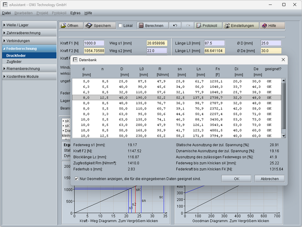Image resolution: width=302 pixels, height=227 pixels.
Task: Toggle the Lokal checkbox
Action: [121, 25]
